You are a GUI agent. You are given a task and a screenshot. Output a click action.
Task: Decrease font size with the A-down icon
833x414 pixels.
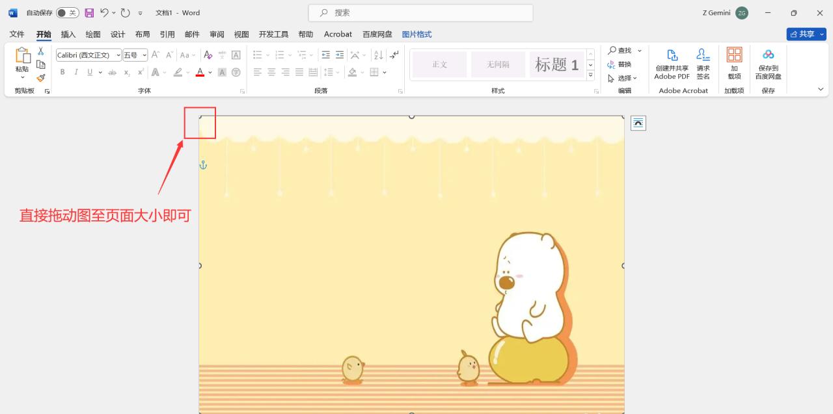tap(169, 55)
